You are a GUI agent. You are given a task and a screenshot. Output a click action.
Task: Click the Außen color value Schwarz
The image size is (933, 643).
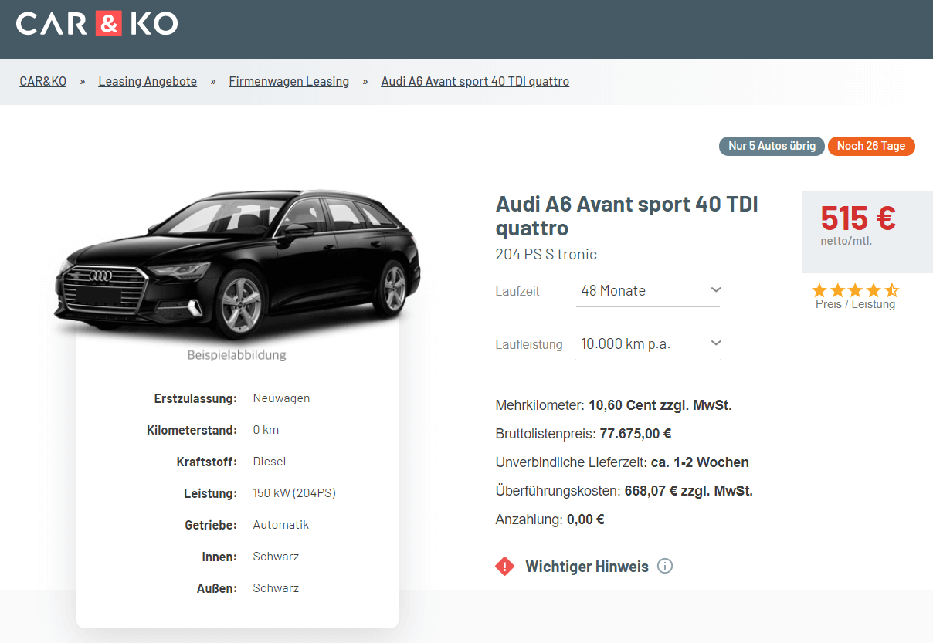tap(276, 588)
